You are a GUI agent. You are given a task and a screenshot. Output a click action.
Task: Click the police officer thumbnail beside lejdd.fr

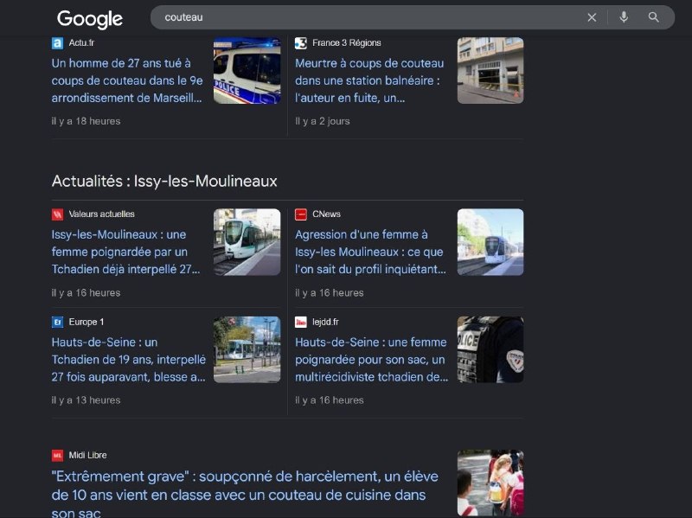point(490,349)
